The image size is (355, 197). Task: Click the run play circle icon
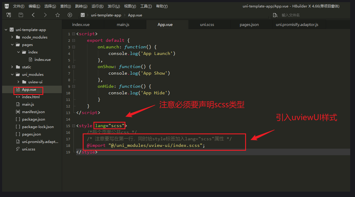coord(70,15)
